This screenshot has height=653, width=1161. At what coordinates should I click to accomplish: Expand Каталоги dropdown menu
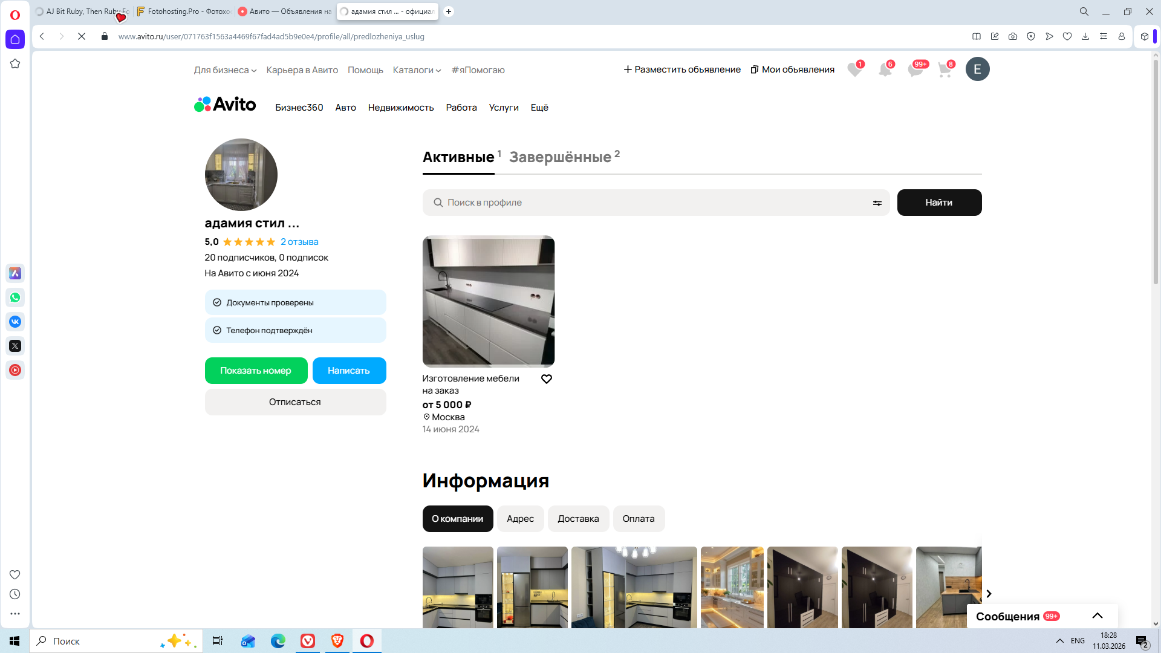pyautogui.click(x=417, y=70)
